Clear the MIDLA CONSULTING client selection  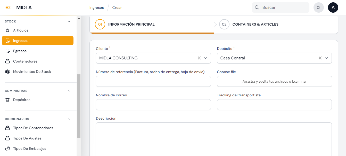199,58
